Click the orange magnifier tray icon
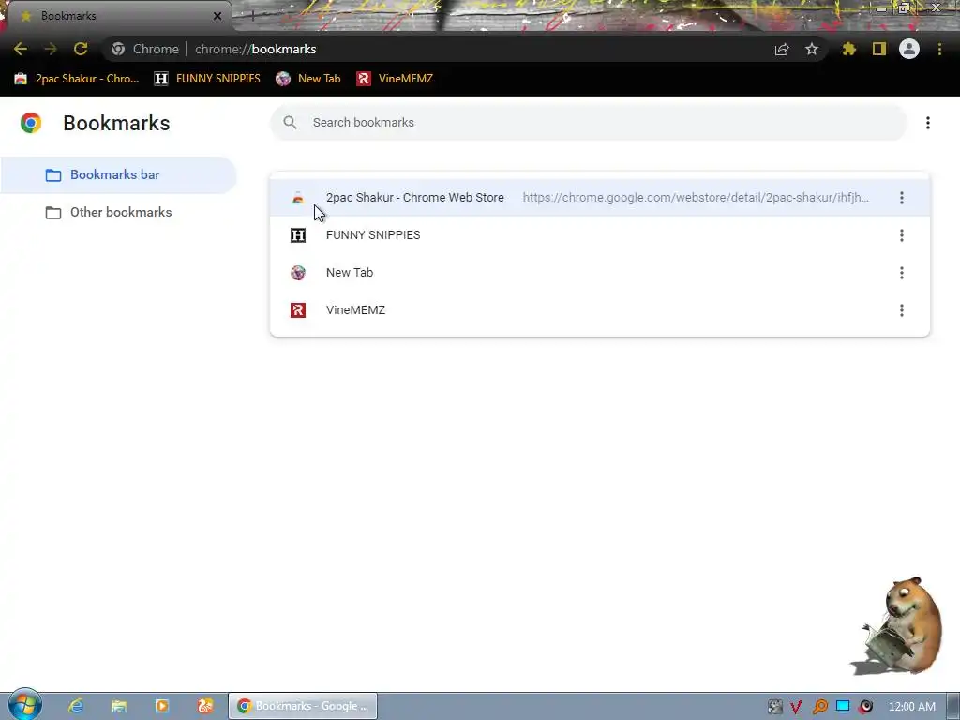The image size is (960, 720). point(819,707)
